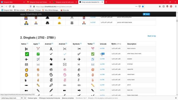Open page actions three-dot menu in address bar
The width and height of the screenshot is (178, 100).
tap(136, 6)
